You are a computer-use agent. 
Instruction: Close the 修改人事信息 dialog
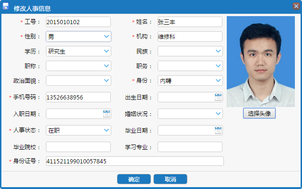(296, 6)
